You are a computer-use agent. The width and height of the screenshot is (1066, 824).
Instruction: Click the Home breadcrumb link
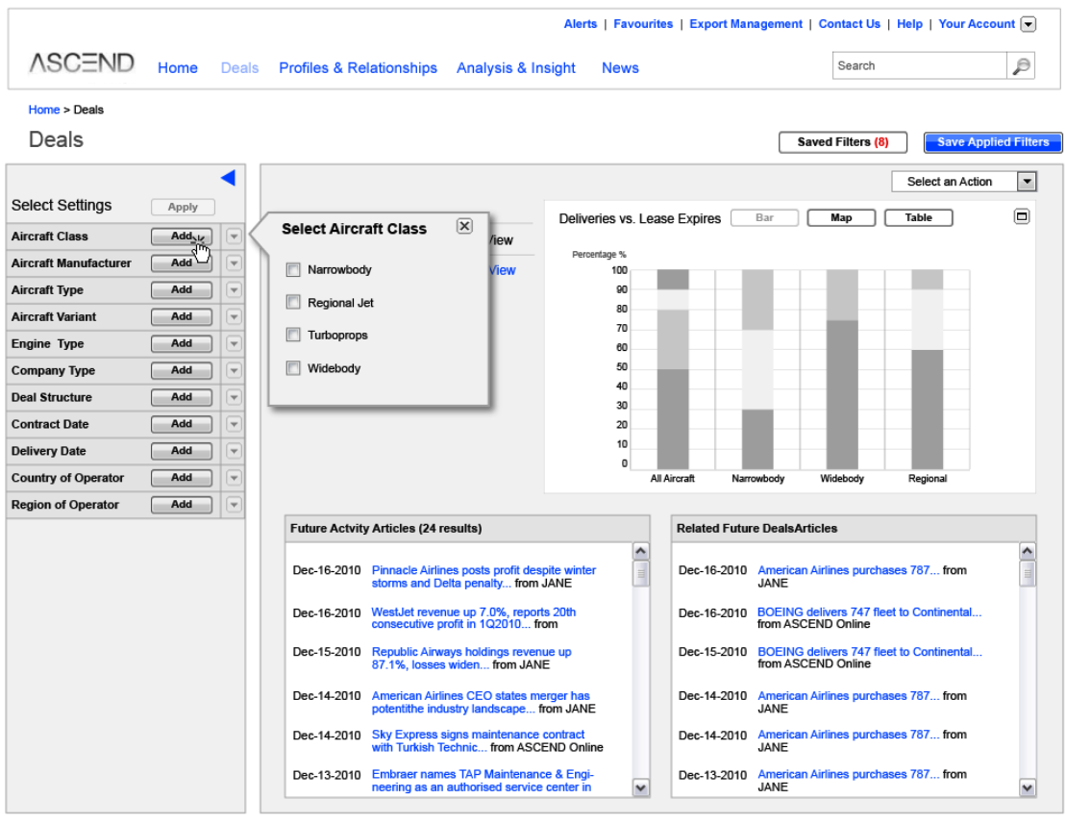[44, 110]
